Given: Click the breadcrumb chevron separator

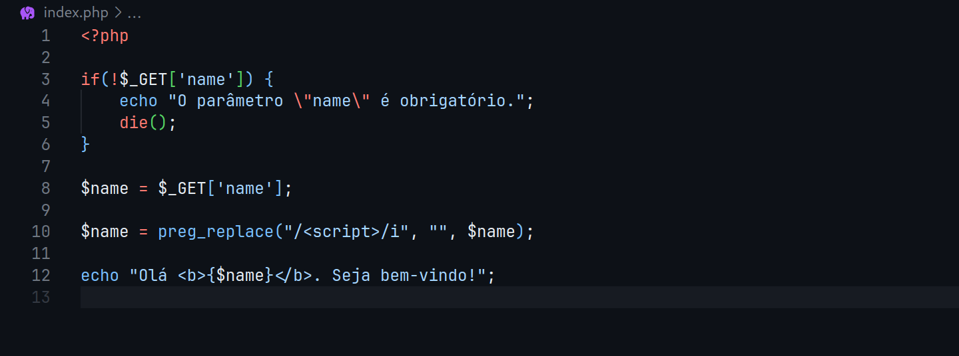Looking at the screenshot, I should click(117, 13).
